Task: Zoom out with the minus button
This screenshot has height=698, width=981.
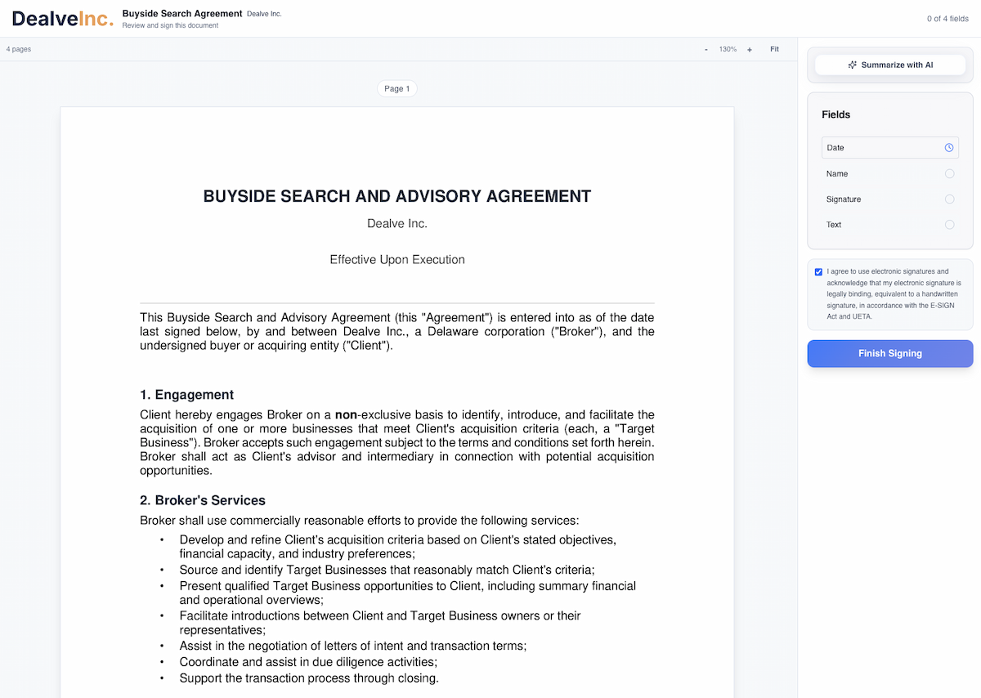Action: coord(706,50)
